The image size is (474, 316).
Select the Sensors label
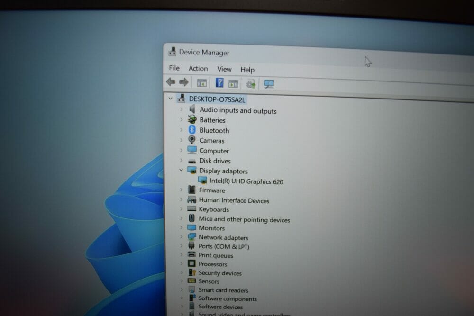(x=209, y=281)
